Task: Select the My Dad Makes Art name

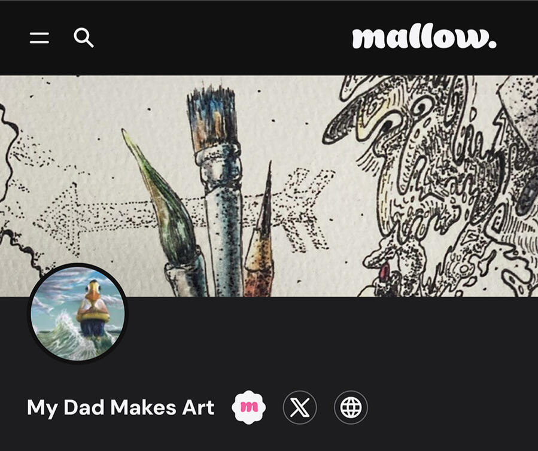Action: tap(121, 408)
